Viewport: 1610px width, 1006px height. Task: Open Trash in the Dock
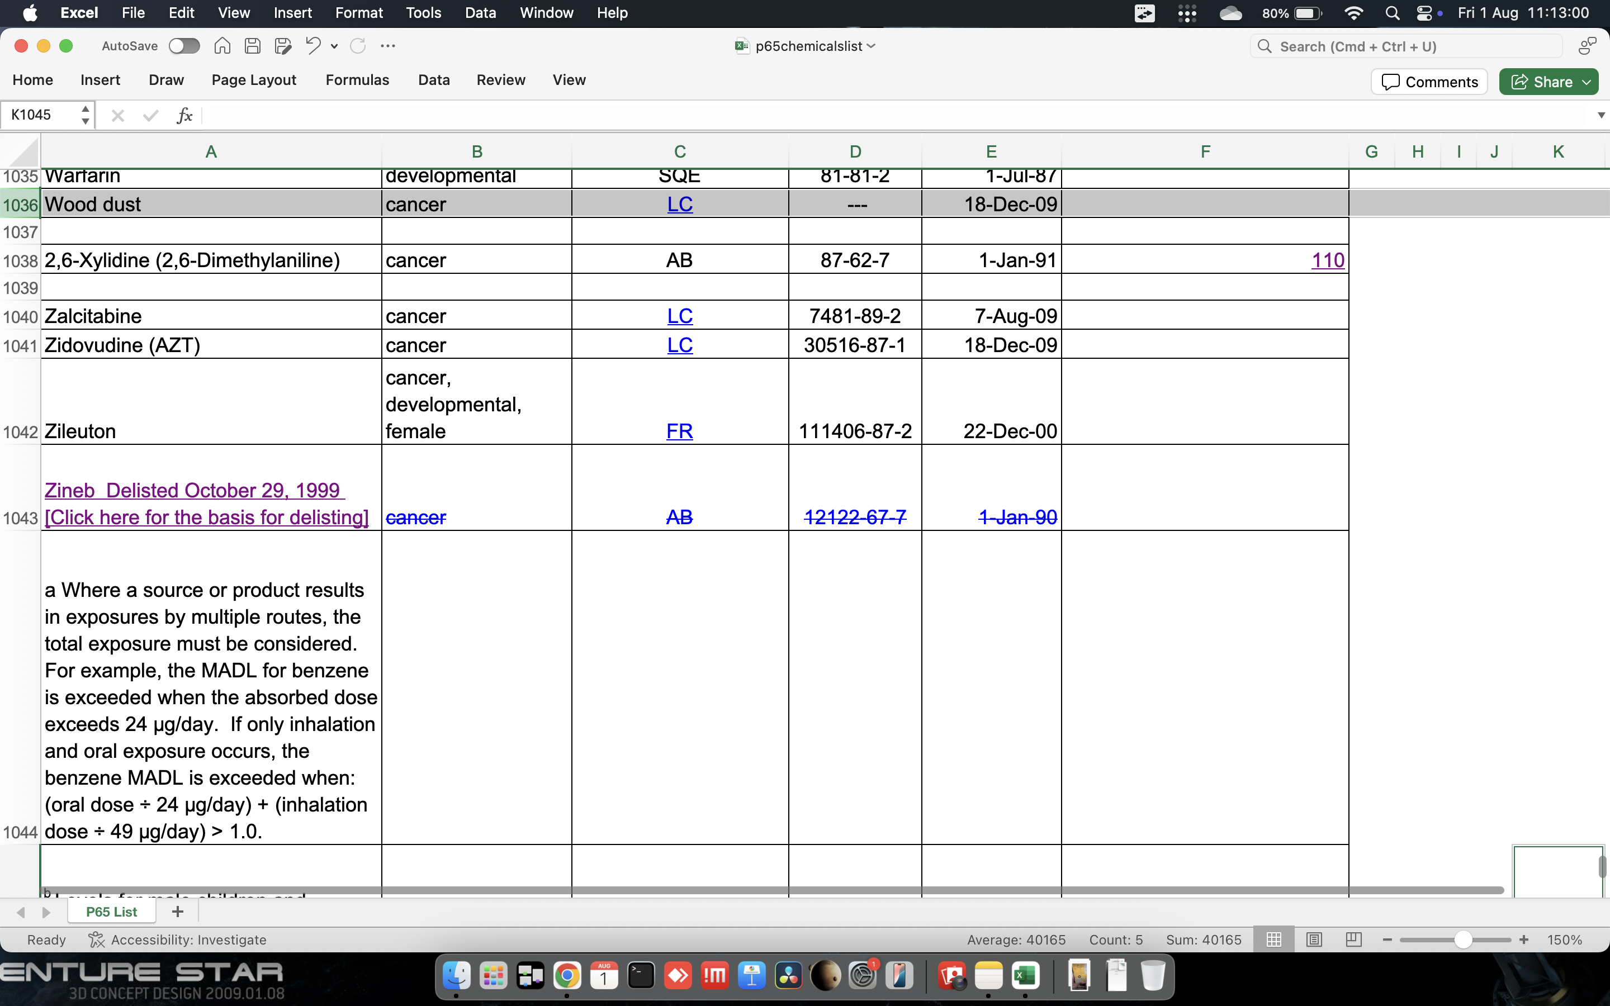coord(1153,976)
